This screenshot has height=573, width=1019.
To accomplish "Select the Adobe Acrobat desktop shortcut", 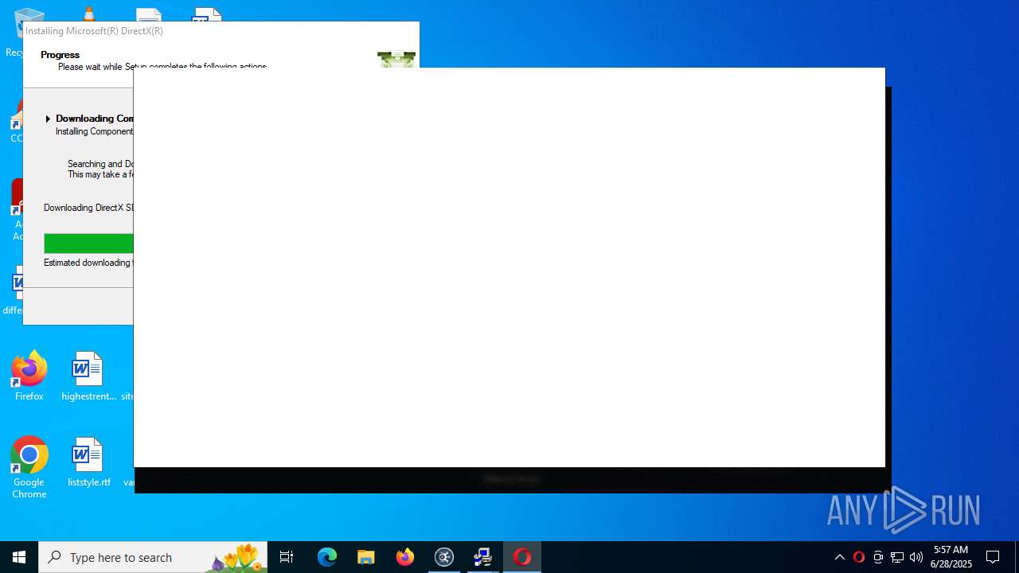I will [16, 209].
